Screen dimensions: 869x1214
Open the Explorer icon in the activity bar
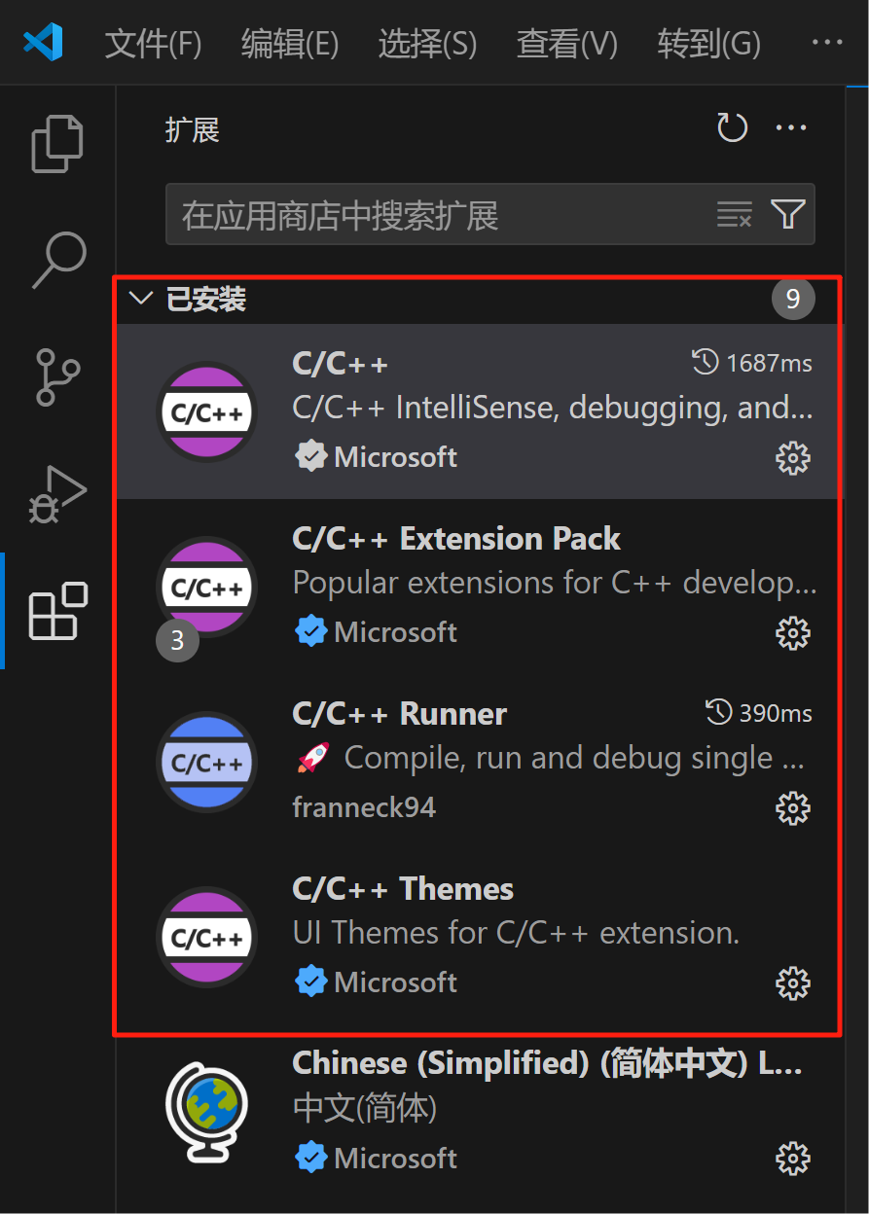(57, 143)
